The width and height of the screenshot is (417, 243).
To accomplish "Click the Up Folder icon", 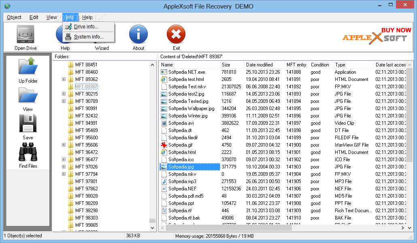I will coord(28,66).
